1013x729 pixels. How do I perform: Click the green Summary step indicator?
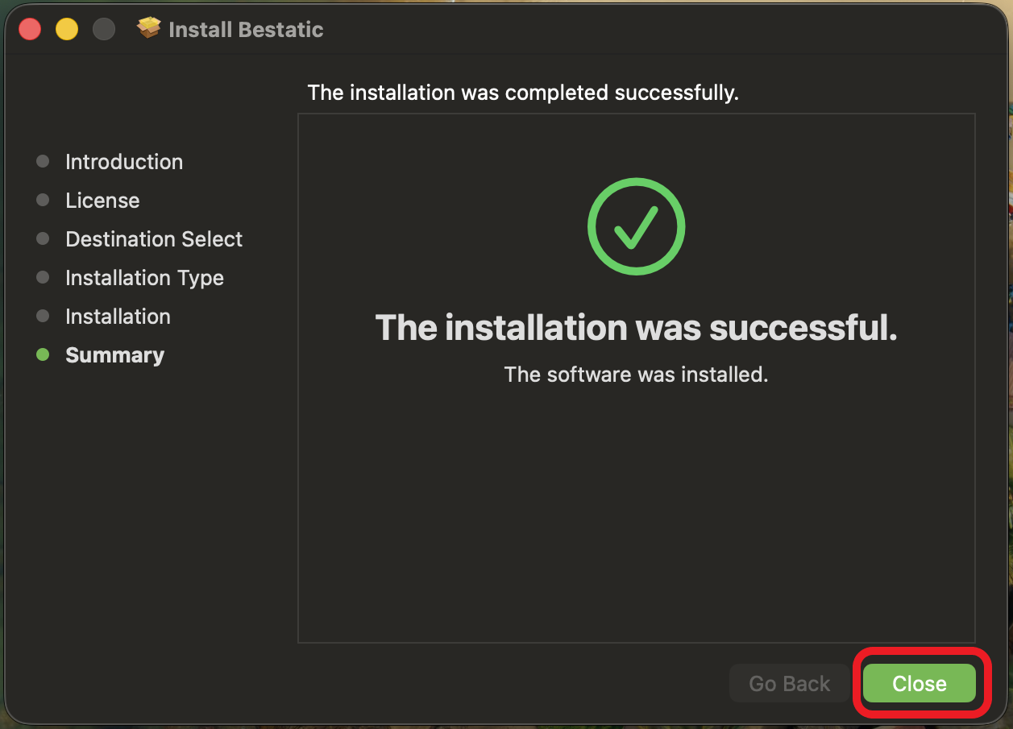click(43, 354)
